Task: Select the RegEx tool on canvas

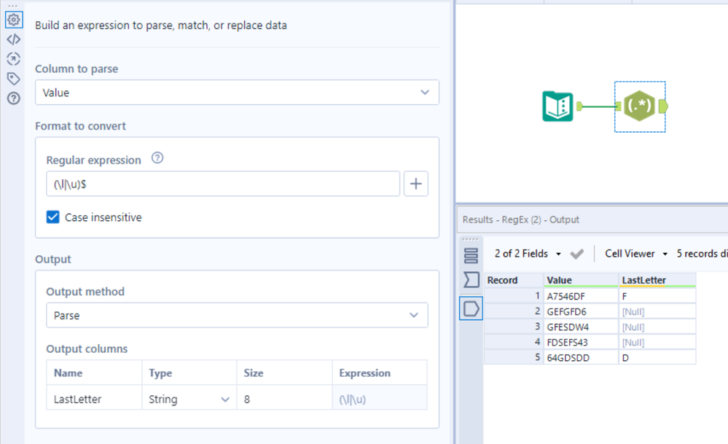Action: coord(639,106)
